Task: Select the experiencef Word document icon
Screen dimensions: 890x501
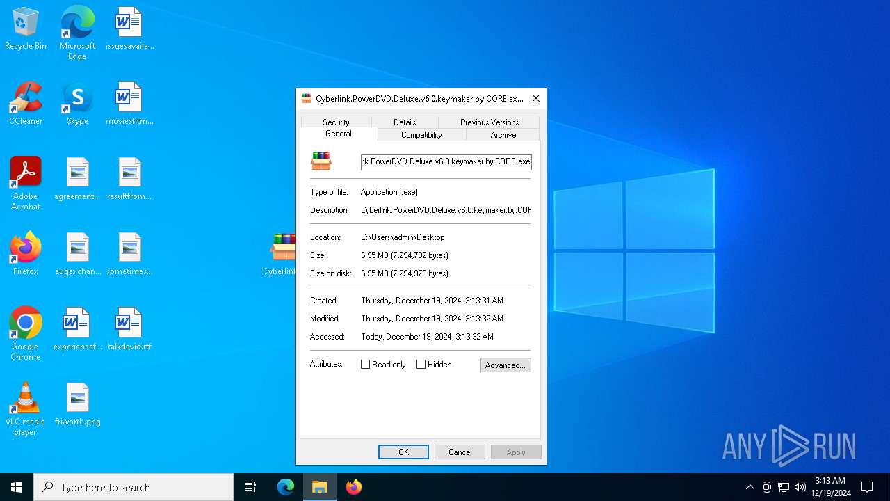Action: coord(77,330)
